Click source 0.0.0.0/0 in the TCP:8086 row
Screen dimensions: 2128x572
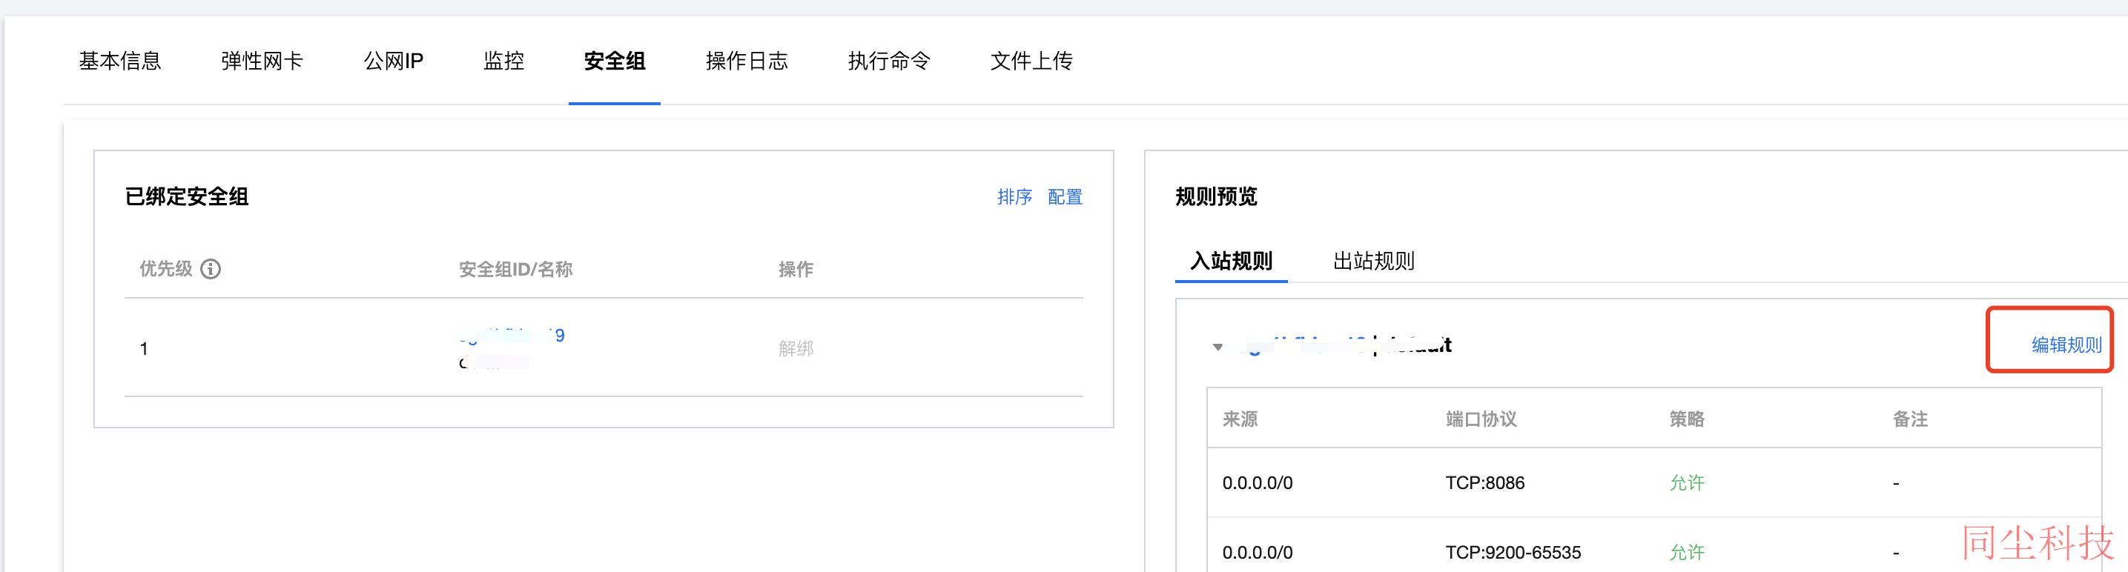1258,483
